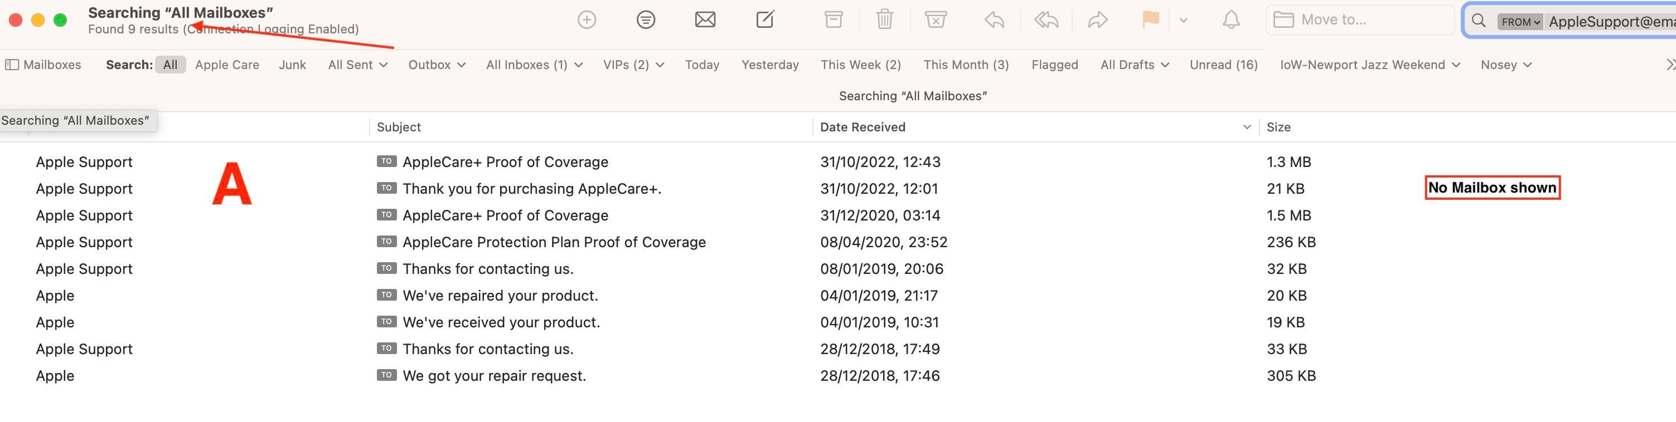Viewport: 1676px width, 422px height.
Task: Click the 305 KB size cell
Action: pos(1291,375)
